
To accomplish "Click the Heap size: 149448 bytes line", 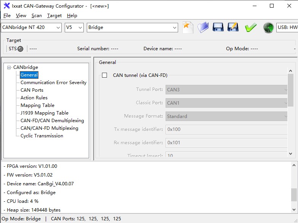I will [32, 210].
